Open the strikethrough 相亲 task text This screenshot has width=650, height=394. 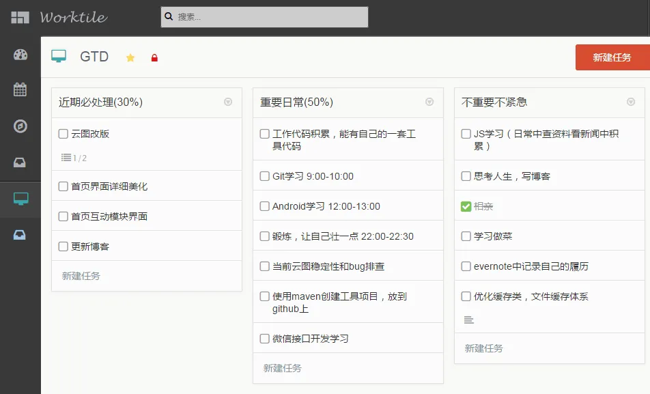tap(483, 206)
